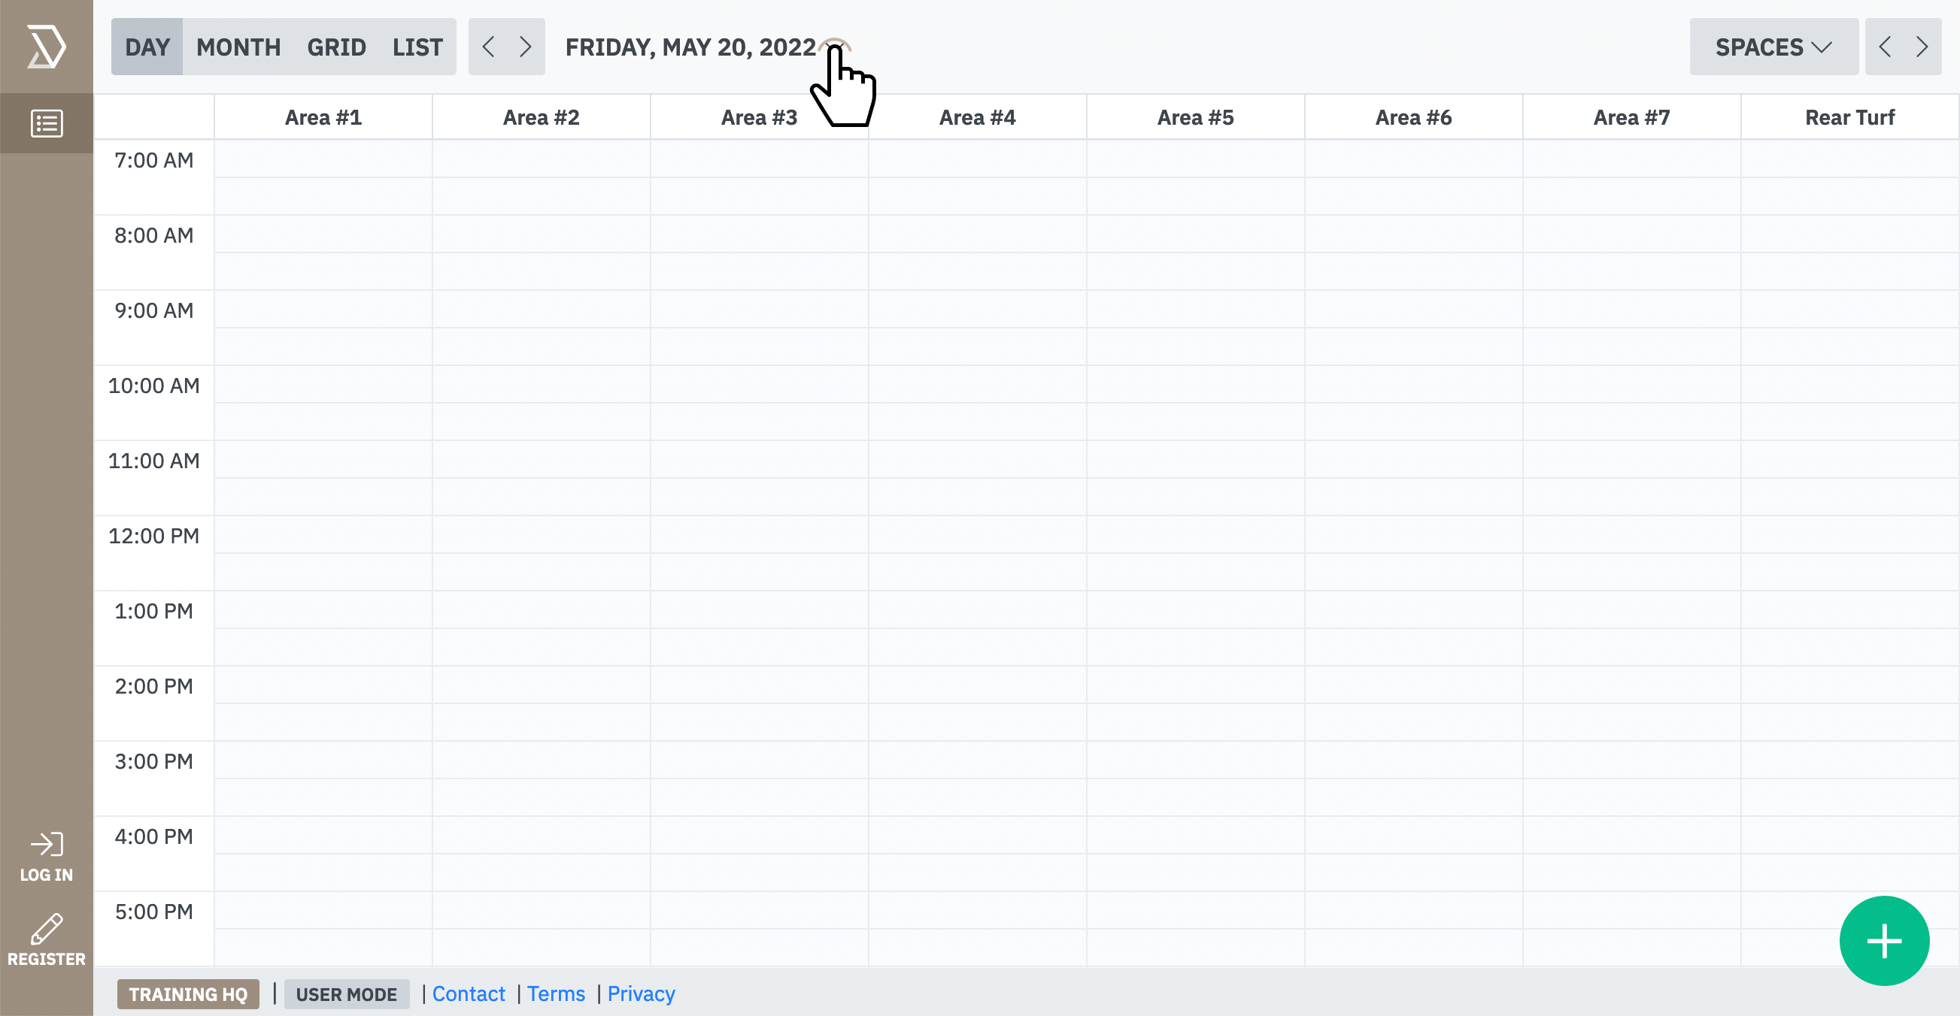
Task: Click the app logo in the sidebar
Action: pos(47,47)
